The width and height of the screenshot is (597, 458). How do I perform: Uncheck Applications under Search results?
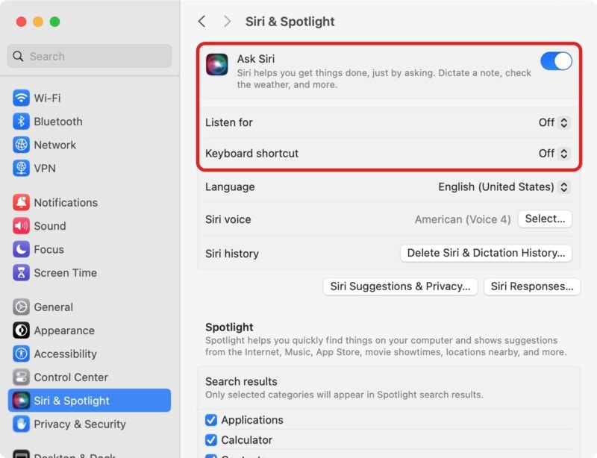point(211,419)
